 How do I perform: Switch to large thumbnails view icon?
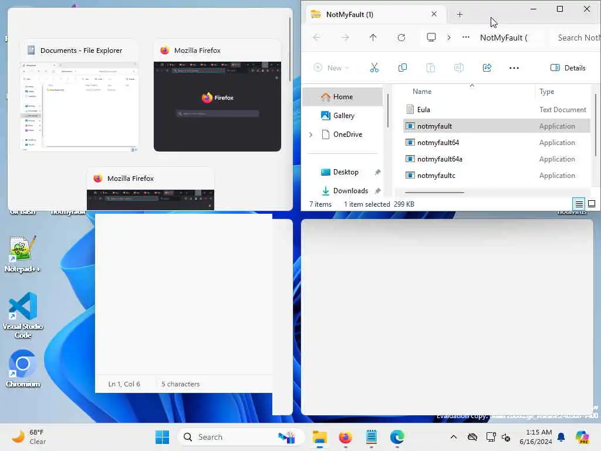pos(592,204)
